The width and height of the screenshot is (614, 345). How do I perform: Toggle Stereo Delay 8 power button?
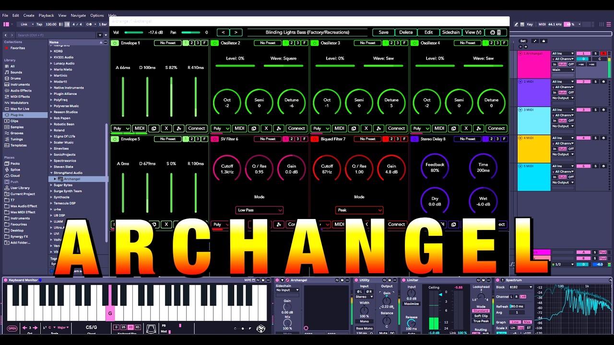(x=415, y=139)
